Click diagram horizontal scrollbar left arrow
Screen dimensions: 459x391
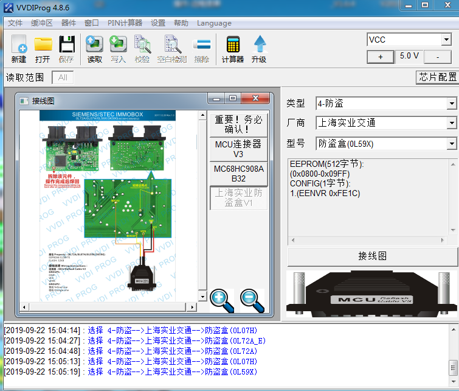(x=24, y=307)
